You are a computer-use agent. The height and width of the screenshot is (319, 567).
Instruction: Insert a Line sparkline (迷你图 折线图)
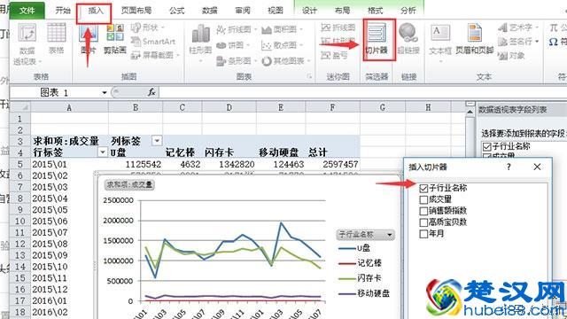338,27
